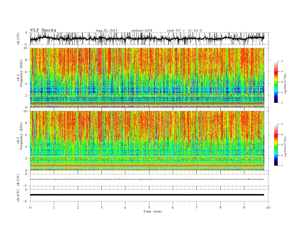302x233 pixels.
Task: Click the thick ch.4 voltage trace
Action: pos(147,195)
